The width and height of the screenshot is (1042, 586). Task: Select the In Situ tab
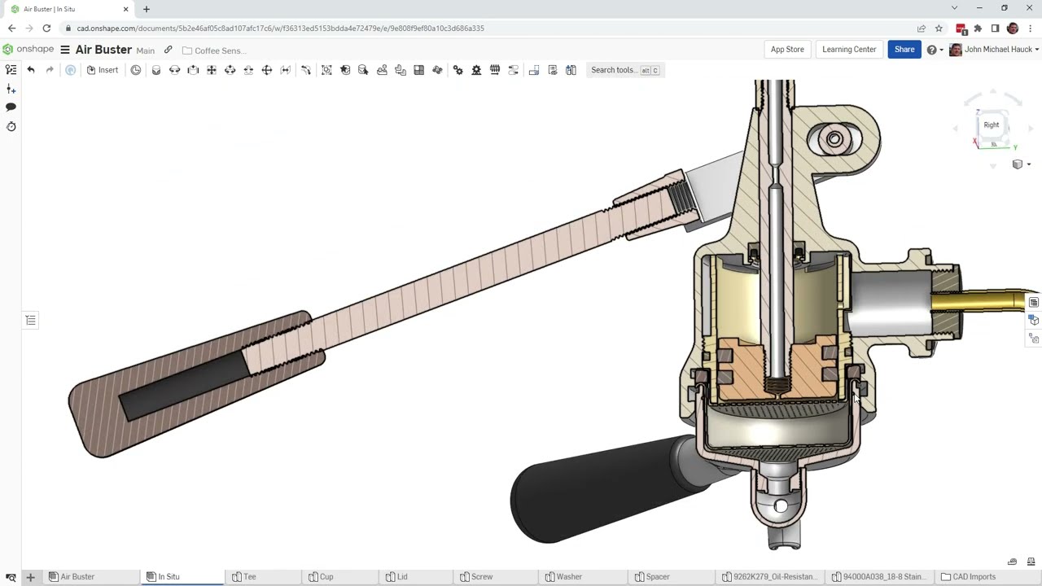[183, 576]
